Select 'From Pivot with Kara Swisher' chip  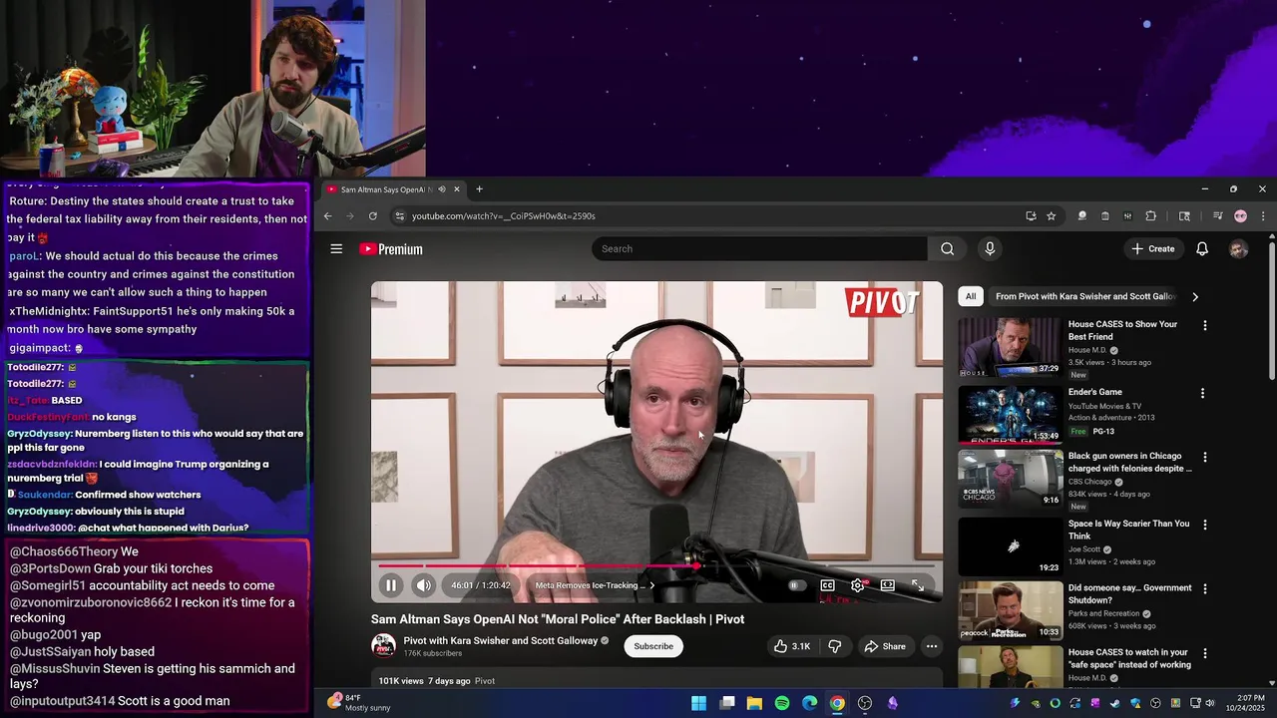[x=1085, y=296]
